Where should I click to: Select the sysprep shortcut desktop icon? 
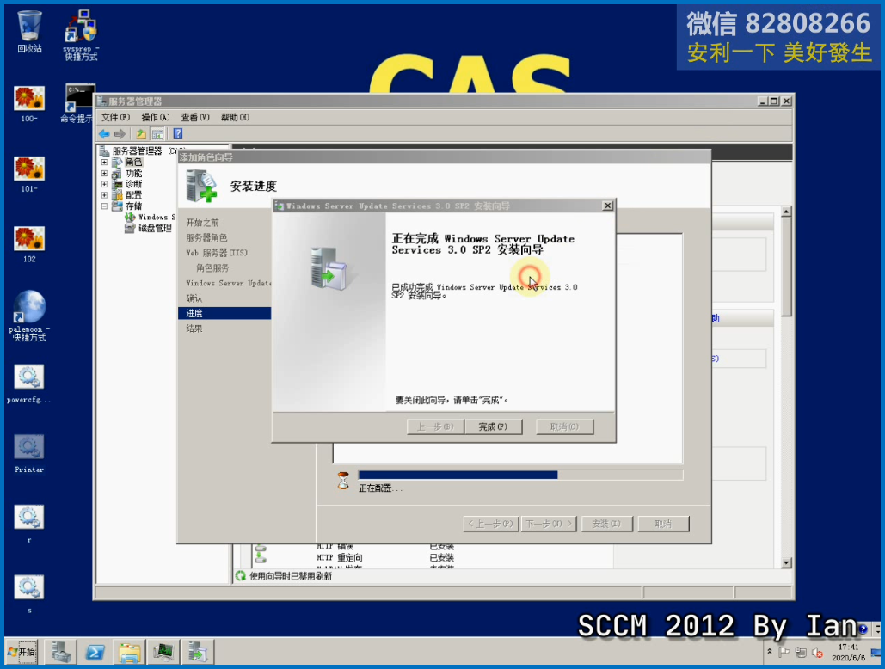[81, 35]
